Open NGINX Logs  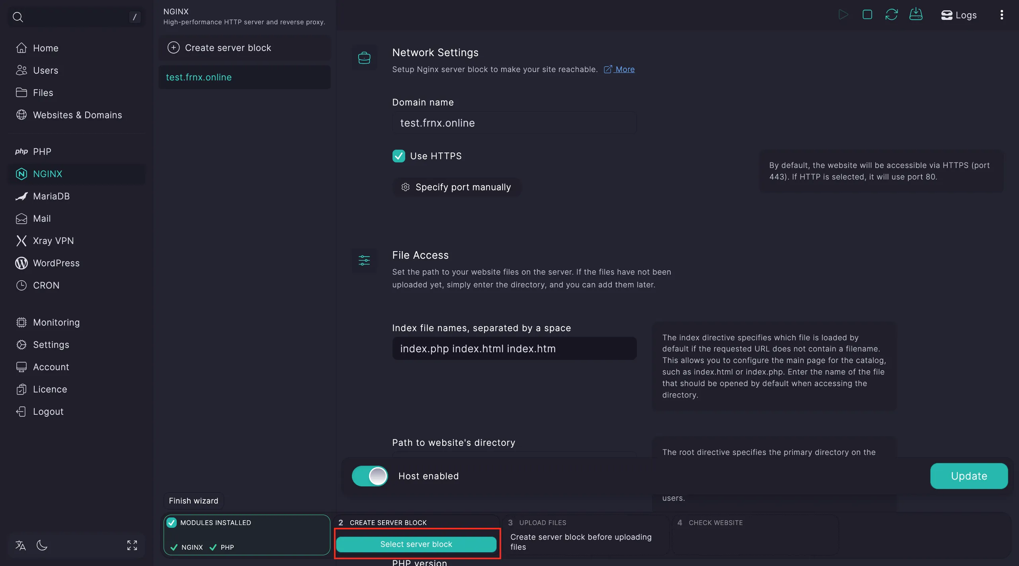(959, 15)
